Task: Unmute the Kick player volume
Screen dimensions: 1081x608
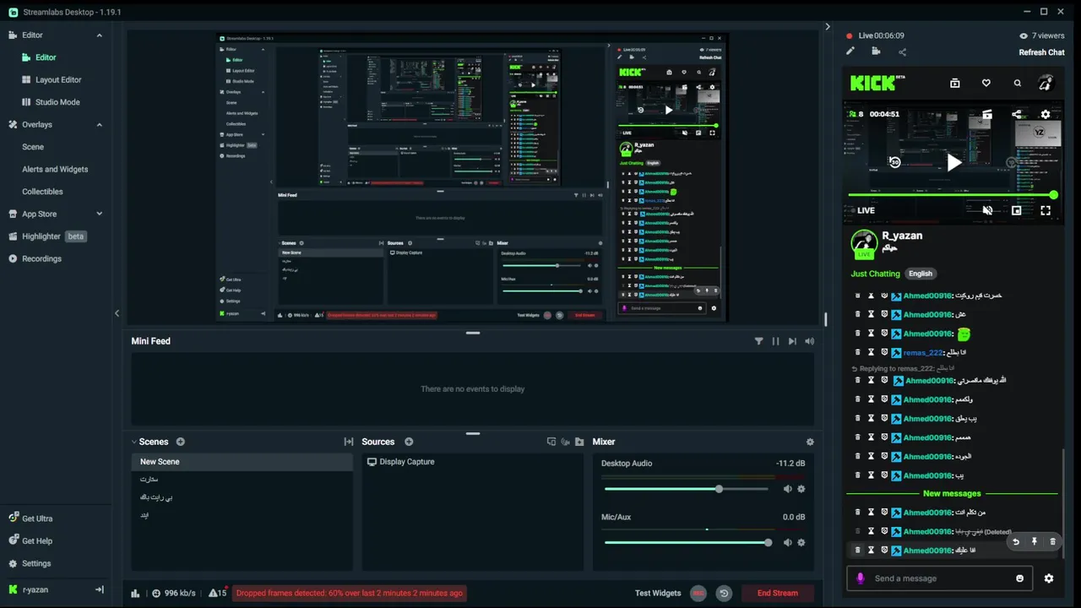Action: click(987, 210)
